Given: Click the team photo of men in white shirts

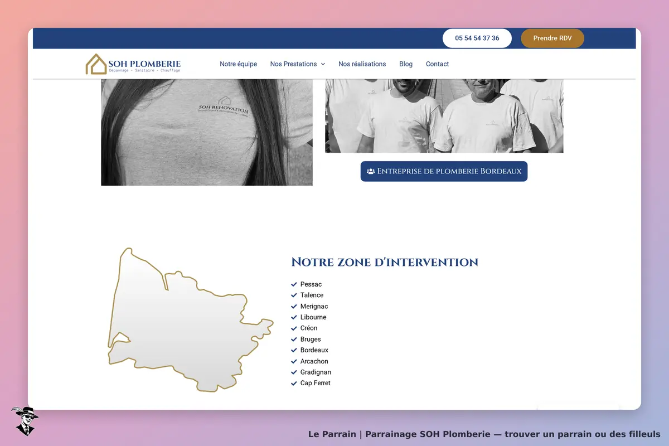Looking at the screenshot, I should (x=444, y=115).
